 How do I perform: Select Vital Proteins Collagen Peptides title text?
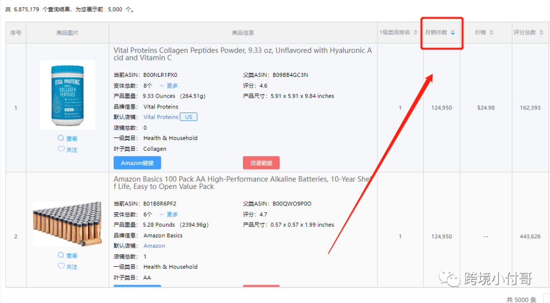[243, 54]
